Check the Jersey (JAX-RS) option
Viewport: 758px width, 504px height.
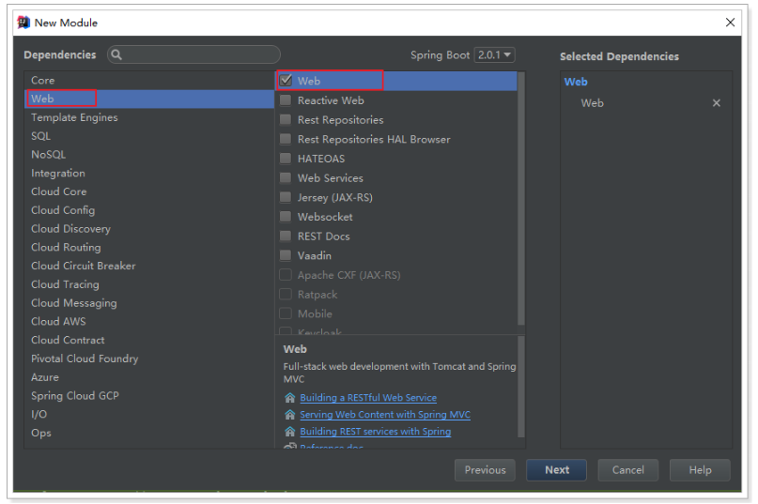286,197
